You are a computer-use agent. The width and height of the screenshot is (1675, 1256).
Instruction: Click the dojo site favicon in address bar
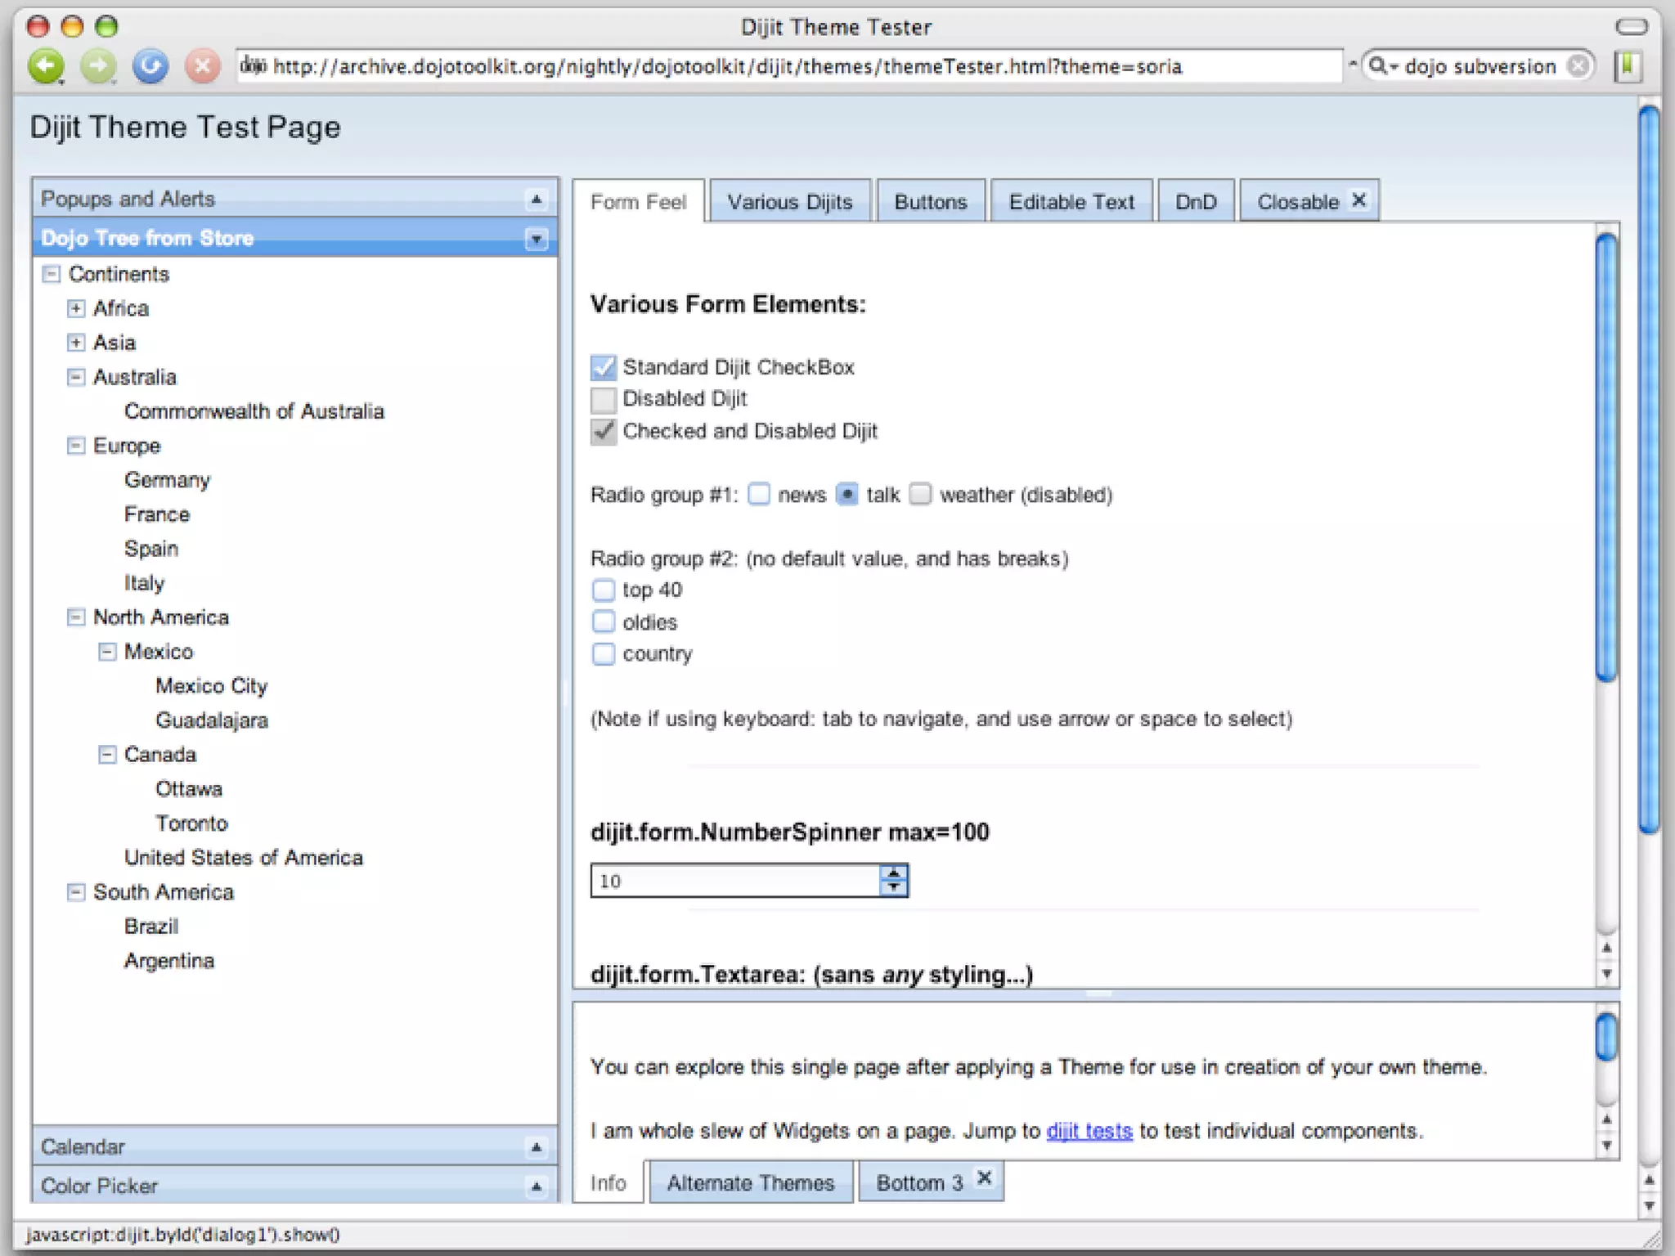tap(253, 65)
